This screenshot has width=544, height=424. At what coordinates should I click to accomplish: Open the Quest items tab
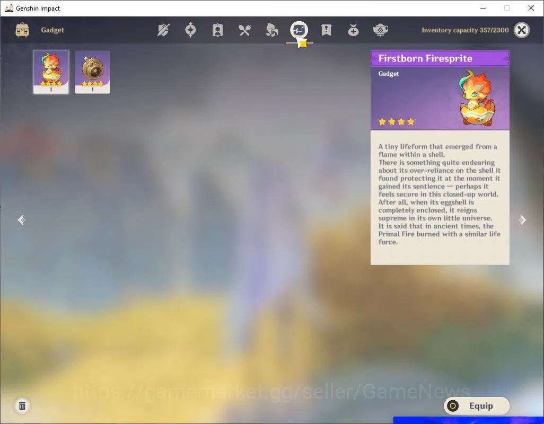point(326,30)
